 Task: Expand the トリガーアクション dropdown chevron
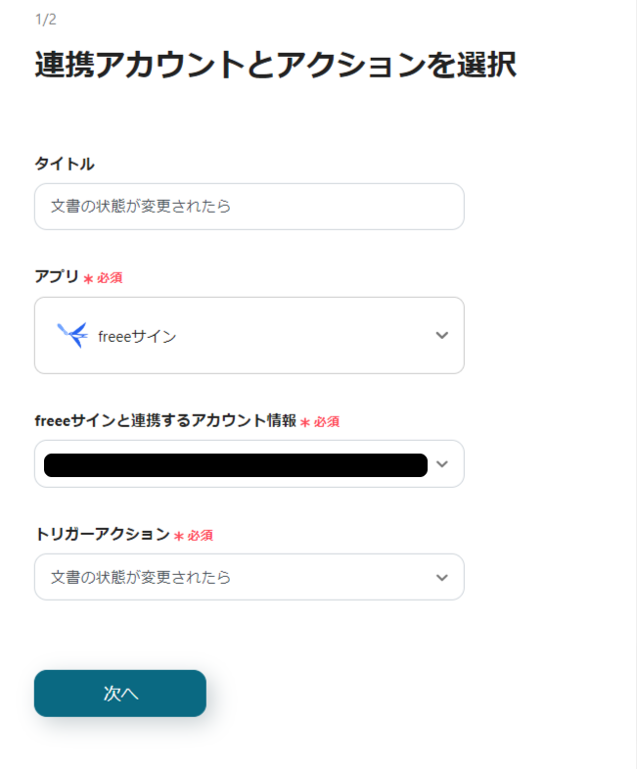click(x=441, y=578)
